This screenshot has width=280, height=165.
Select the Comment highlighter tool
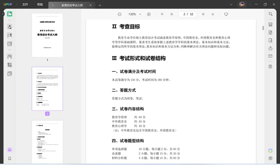coord(10,27)
